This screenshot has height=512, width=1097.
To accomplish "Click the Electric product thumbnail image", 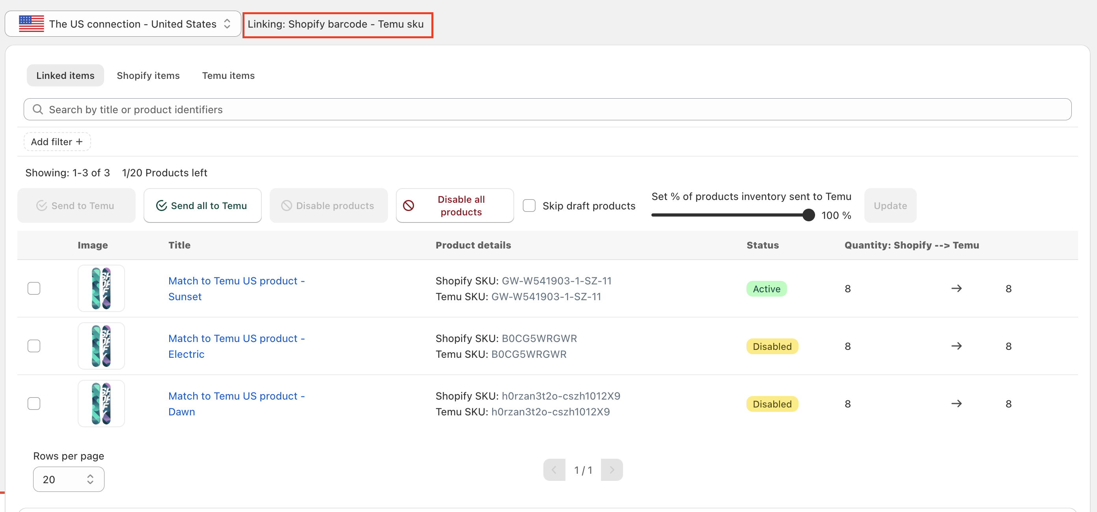I will 101,346.
